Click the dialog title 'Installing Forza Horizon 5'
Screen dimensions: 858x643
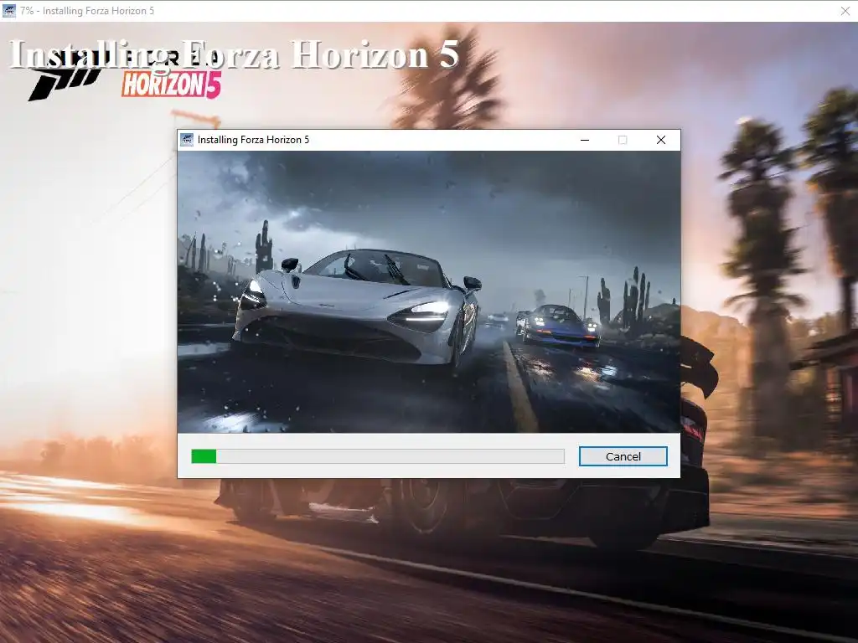[x=253, y=140]
